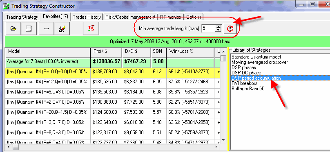This screenshot has width=330, height=152.
Task: Click the red recalculate refresh icon
Action: coord(230,29)
